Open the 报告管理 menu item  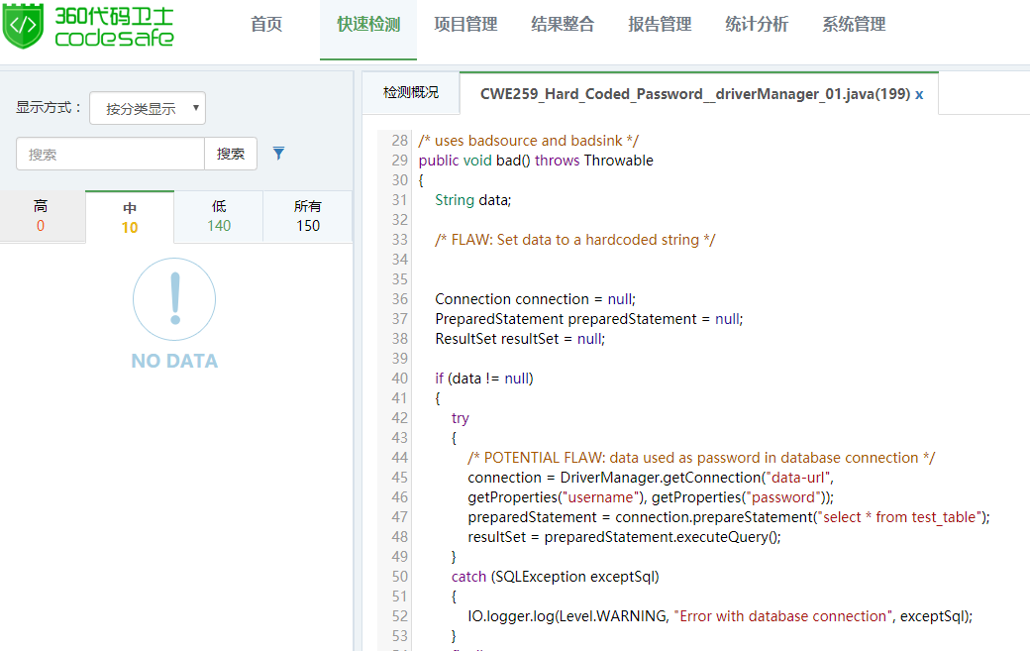tap(660, 25)
